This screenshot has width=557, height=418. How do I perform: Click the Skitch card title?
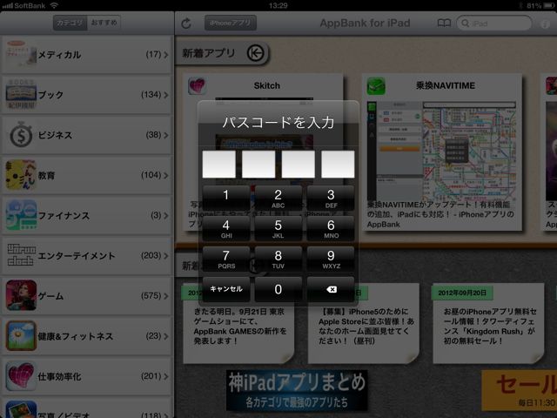[267, 85]
